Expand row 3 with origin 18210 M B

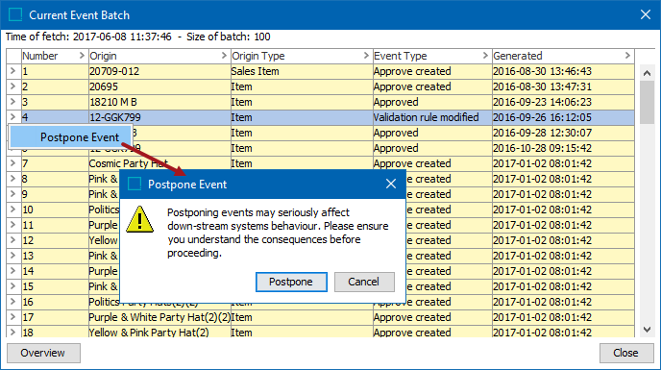coord(13,102)
